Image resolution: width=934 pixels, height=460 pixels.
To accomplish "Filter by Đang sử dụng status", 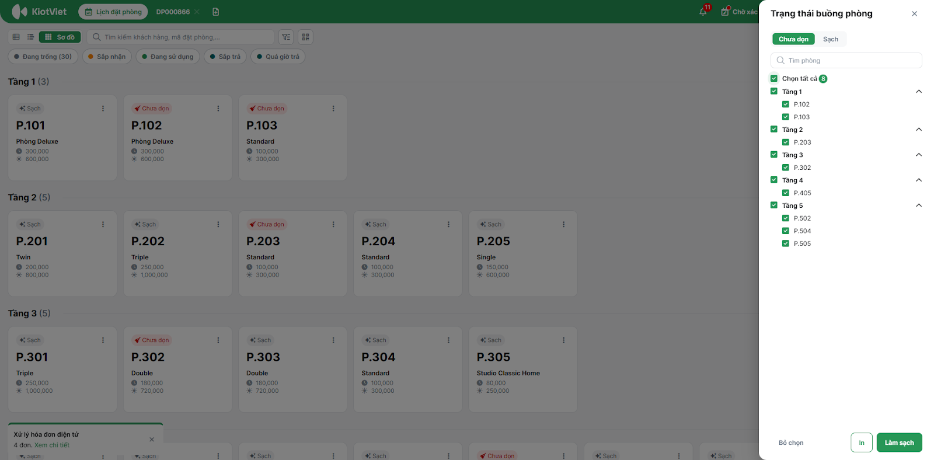I will (x=168, y=57).
